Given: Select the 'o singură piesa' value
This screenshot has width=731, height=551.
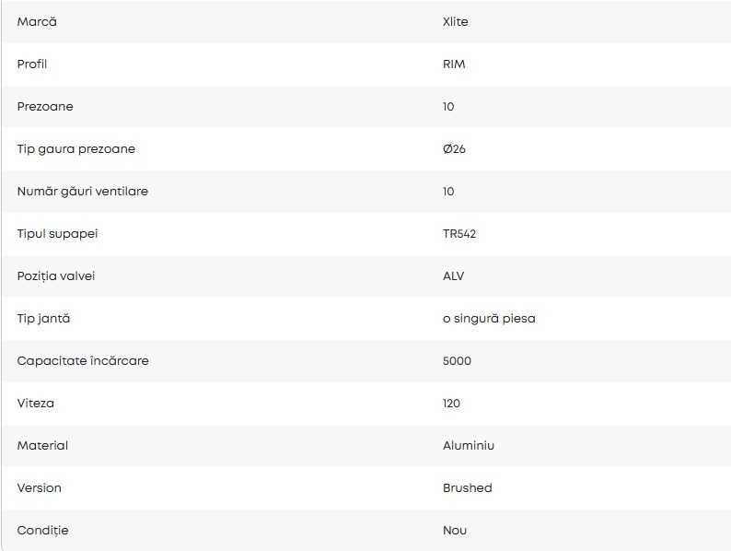Looking at the screenshot, I should pyautogui.click(x=489, y=318).
